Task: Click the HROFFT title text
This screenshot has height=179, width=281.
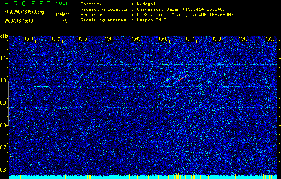Action: (28, 4)
